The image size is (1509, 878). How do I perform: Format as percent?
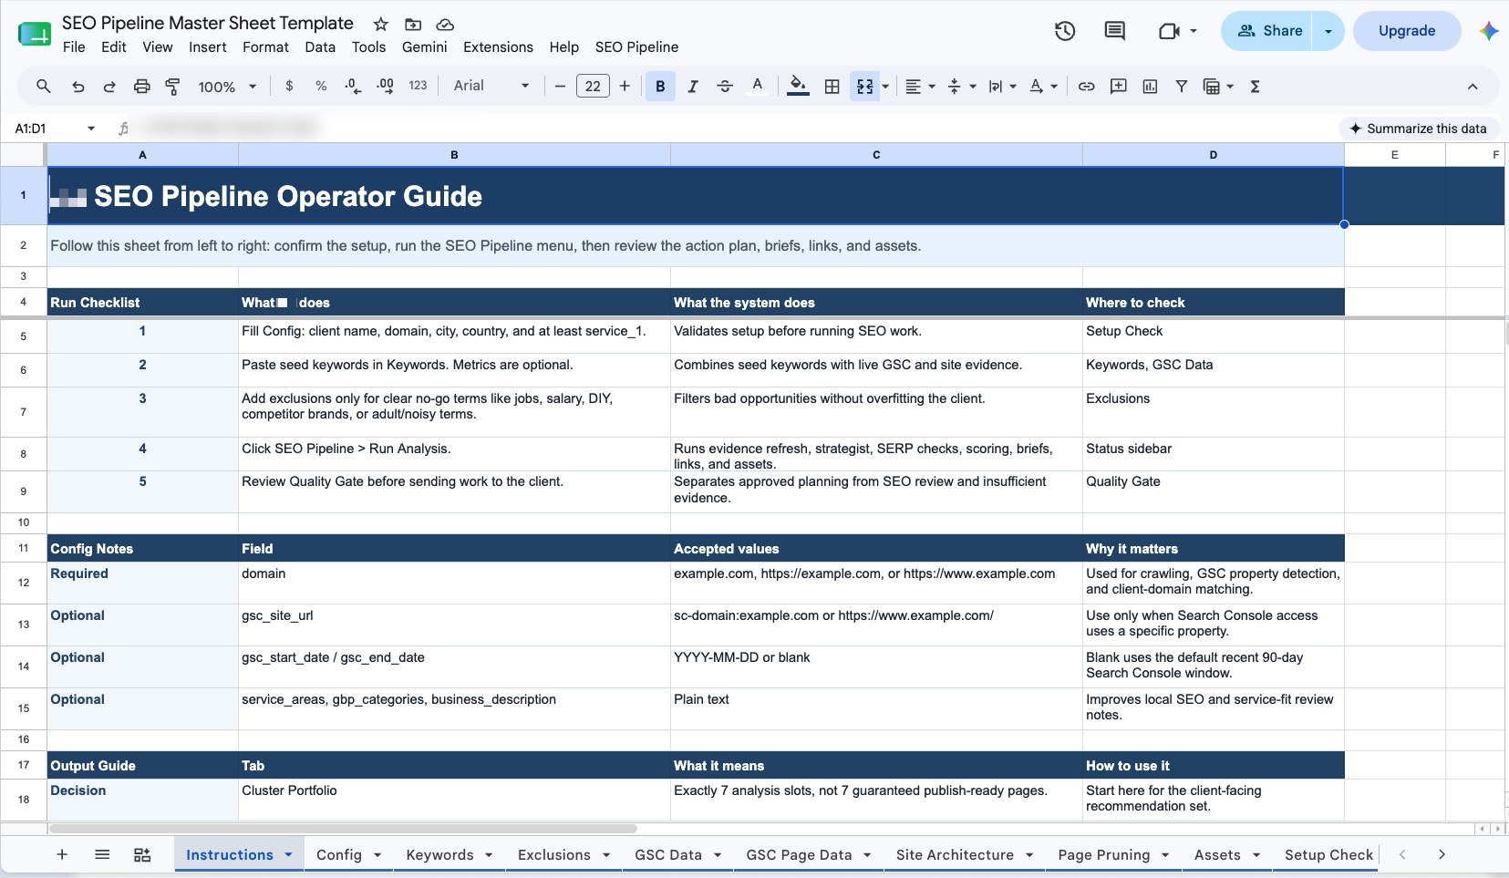pos(321,86)
